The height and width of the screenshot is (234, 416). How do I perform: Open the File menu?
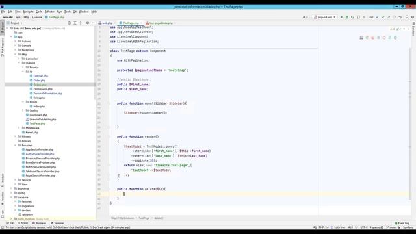click(x=3, y=12)
